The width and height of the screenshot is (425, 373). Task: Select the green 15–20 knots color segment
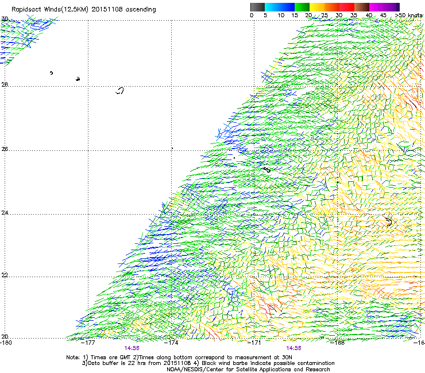pos(302,7)
